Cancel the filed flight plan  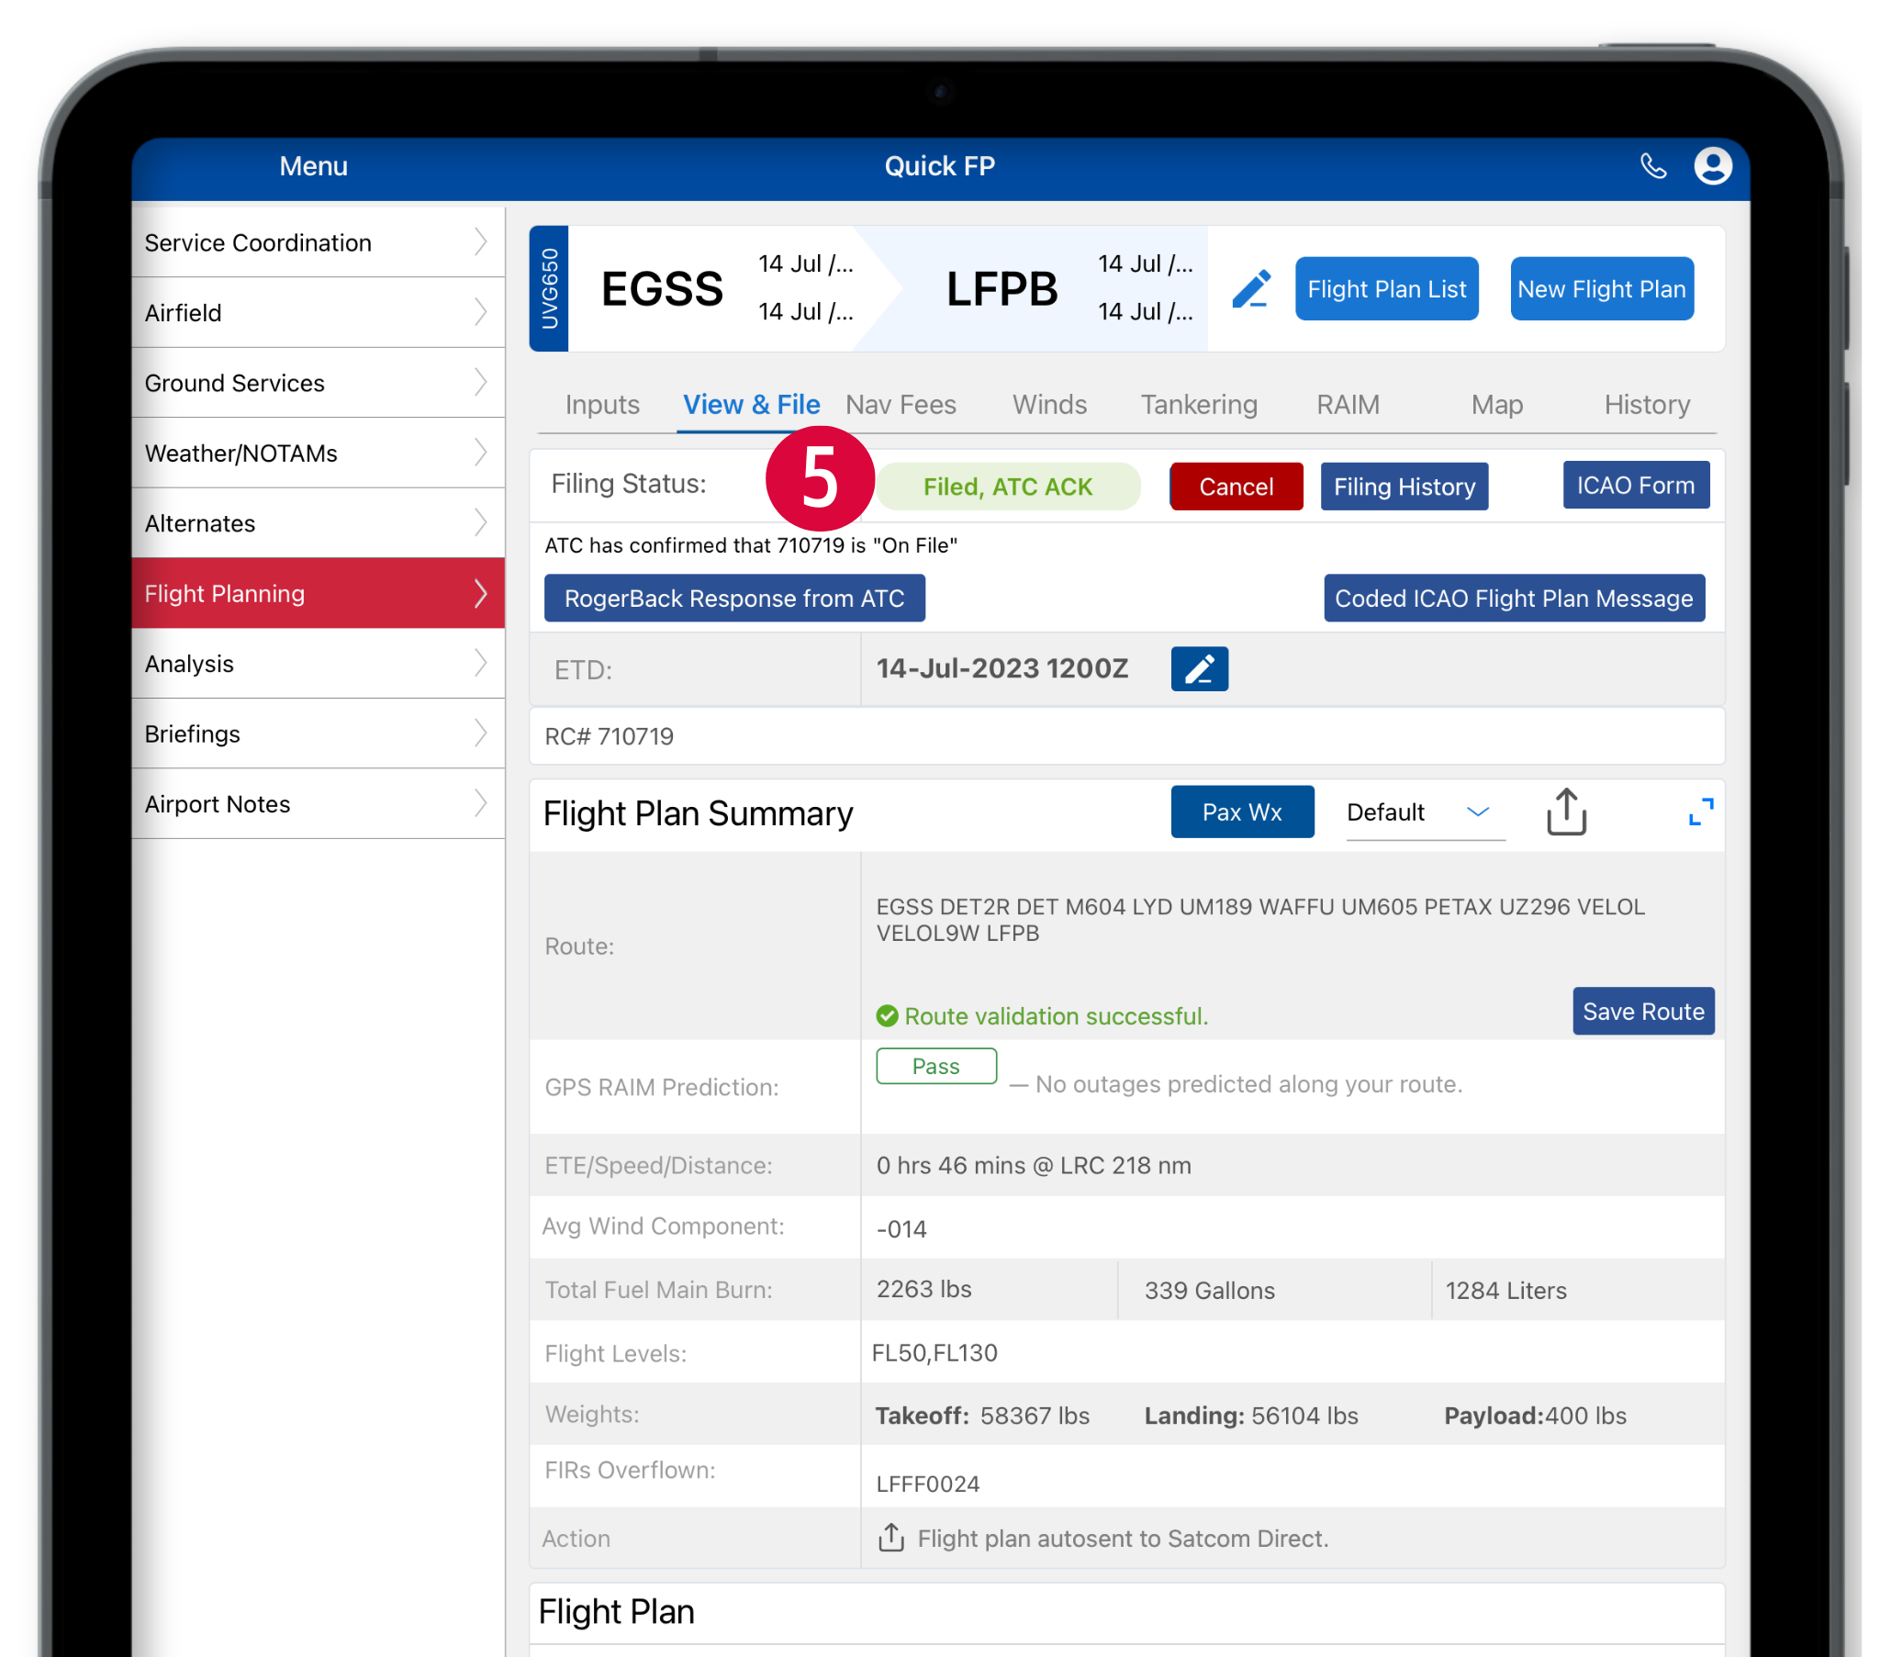point(1236,487)
